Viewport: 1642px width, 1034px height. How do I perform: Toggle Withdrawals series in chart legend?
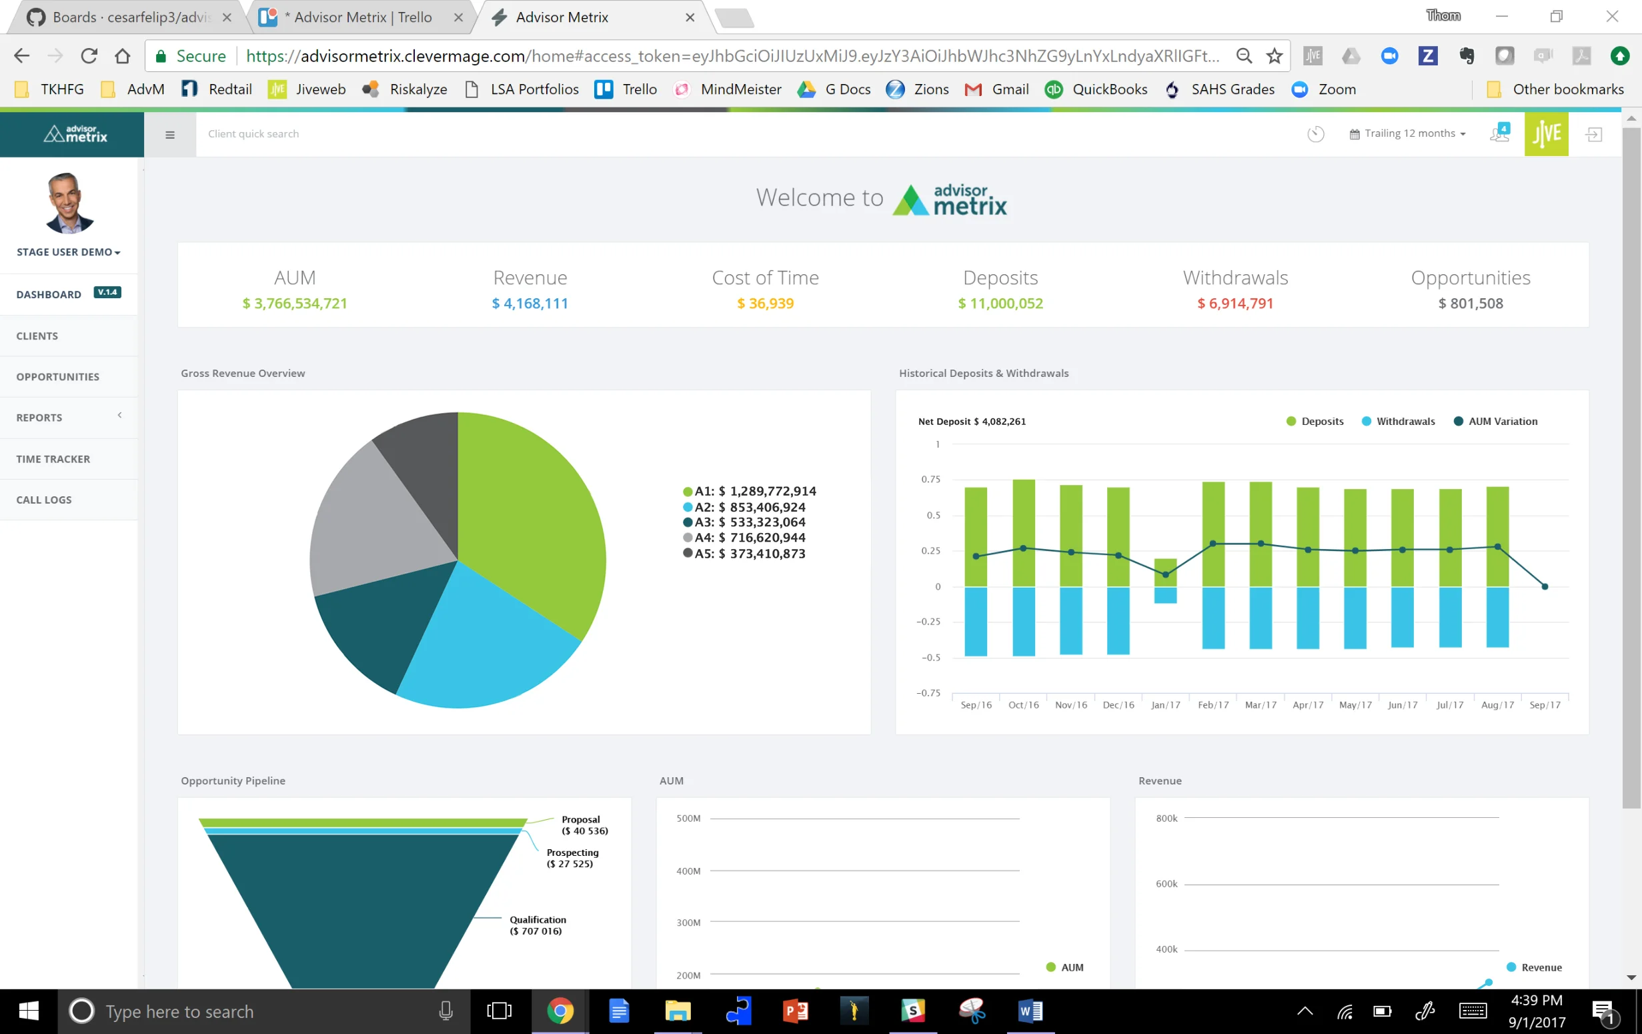(x=1398, y=422)
